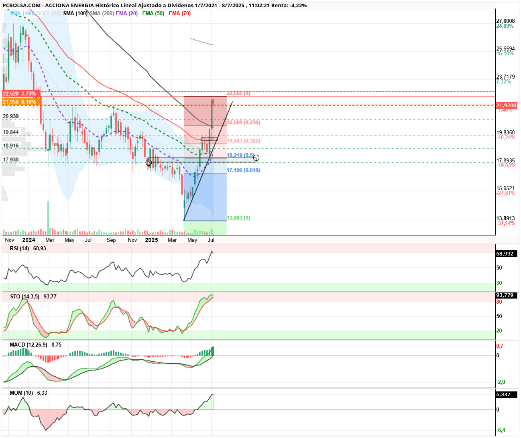Click the MACD 0,7 scale label
Viewport: 521px width, 438px height.
[500, 346]
